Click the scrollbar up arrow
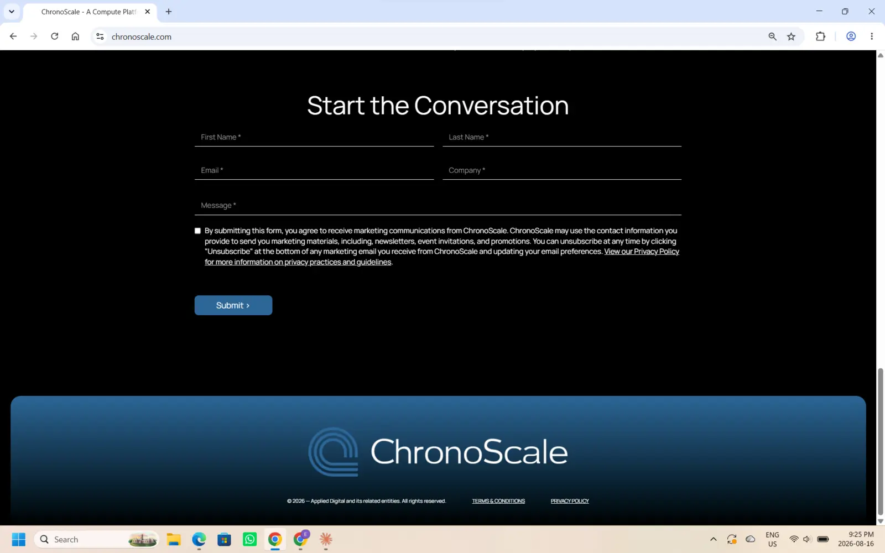 tap(881, 55)
